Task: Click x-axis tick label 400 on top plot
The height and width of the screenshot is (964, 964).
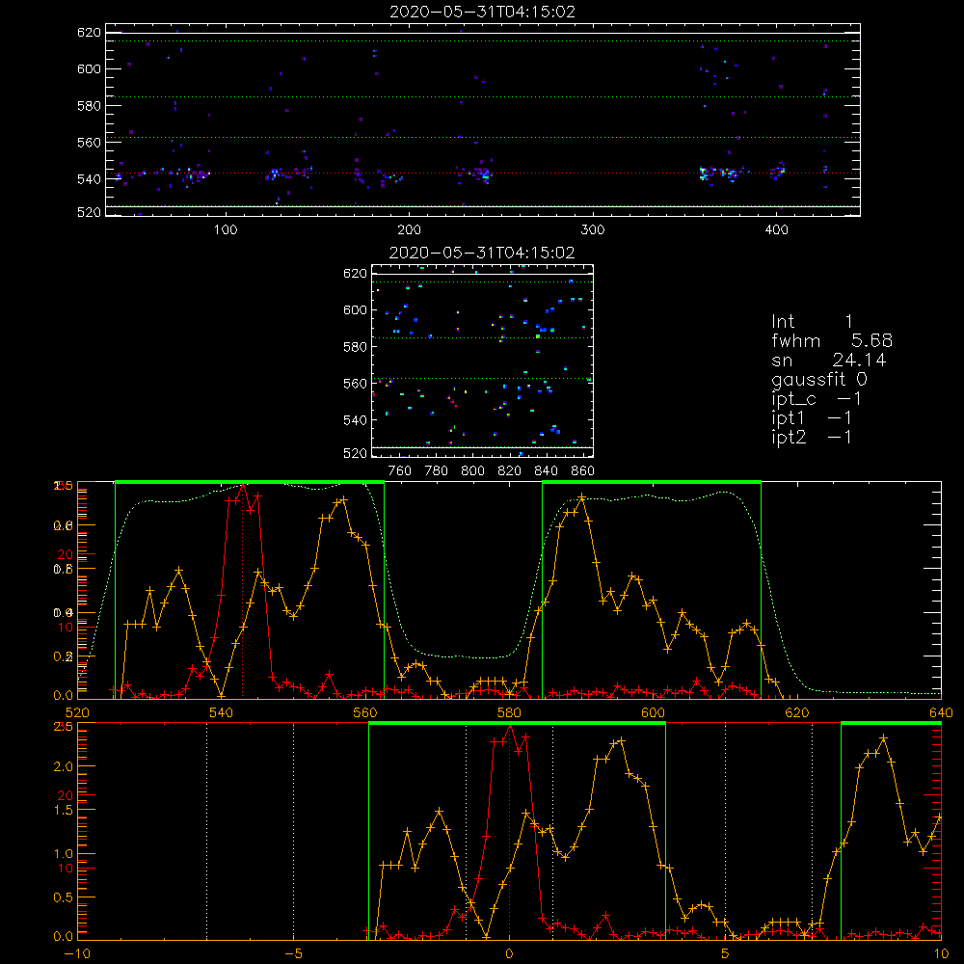Action: (x=776, y=230)
